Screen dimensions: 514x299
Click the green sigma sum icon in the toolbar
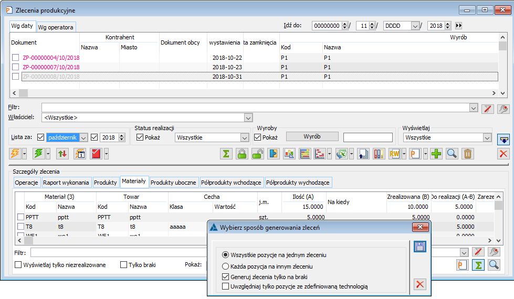point(226,154)
